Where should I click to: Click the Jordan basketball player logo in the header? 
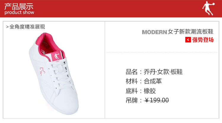click(x=208, y=8)
